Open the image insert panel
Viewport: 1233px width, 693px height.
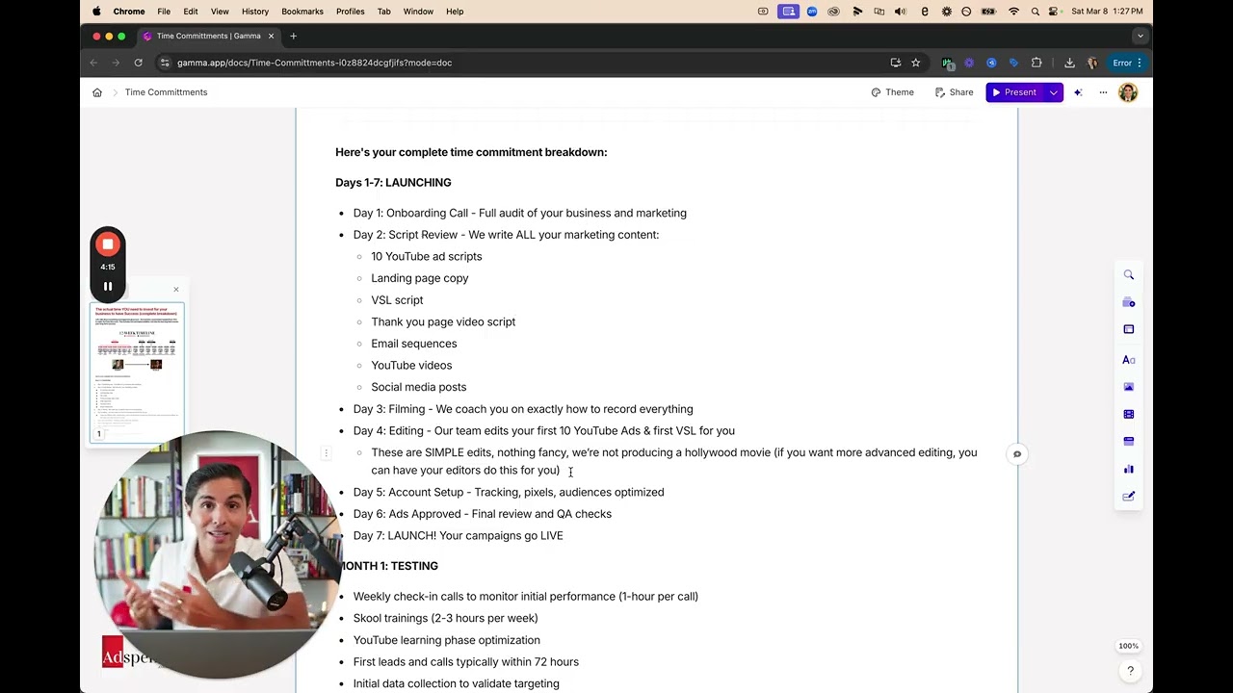pyautogui.click(x=1129, y=387)
